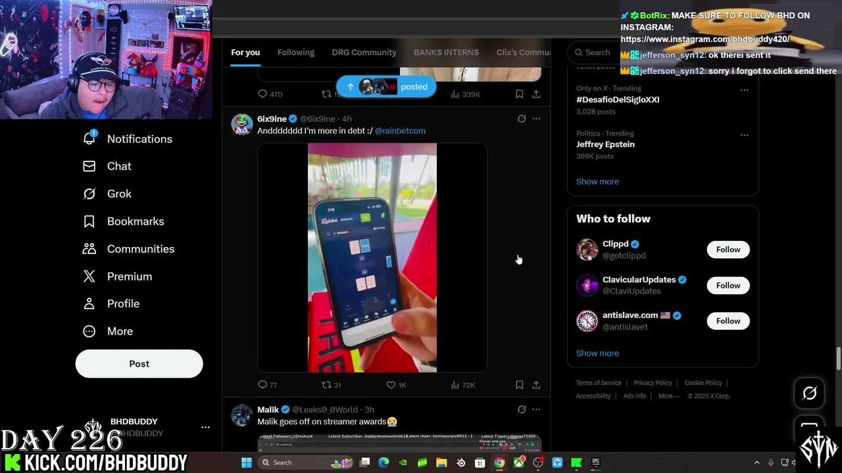Open File Explorer from the taskbar
The width and height of the screenshot is (842, 473).
[441, 462]
